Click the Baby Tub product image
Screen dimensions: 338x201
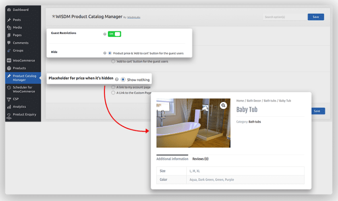[193, 123]
